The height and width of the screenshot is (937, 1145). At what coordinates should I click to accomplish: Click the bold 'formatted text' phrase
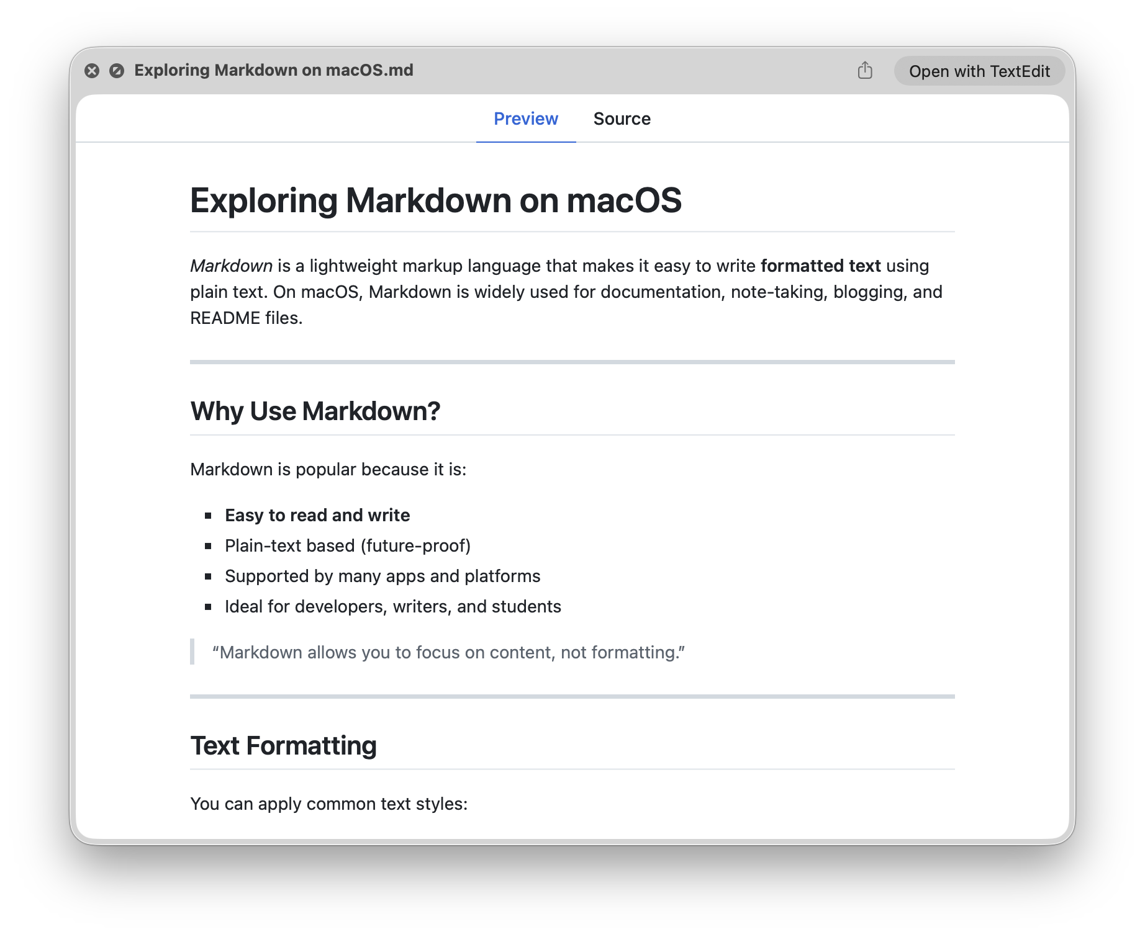820,266
